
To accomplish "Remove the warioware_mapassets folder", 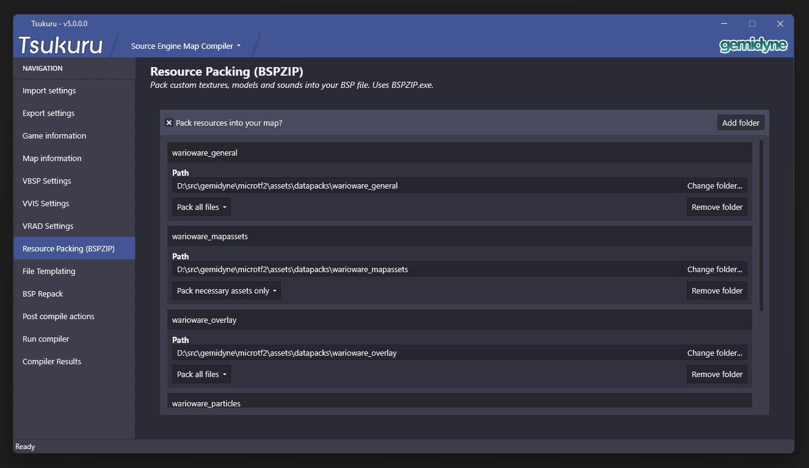I will (717, 290).
